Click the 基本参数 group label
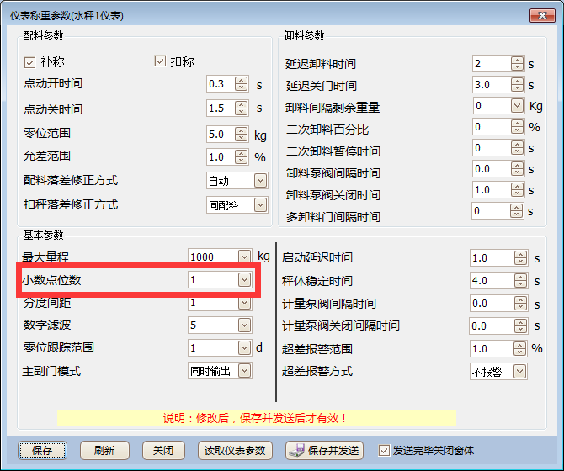Viewport: 564px width, 471px height. pyautogui.click(x=43, y=235)
